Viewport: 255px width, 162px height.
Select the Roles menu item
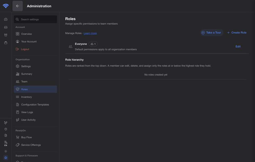coord(35,89)
